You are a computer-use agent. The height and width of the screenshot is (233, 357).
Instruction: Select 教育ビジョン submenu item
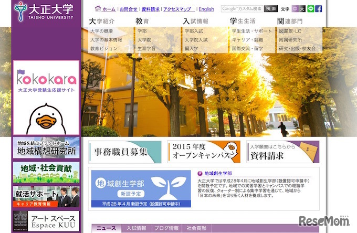point(104,48)
